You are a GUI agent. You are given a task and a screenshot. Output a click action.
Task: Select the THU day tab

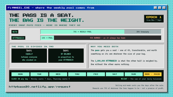pyautogui.click(x=77, y=74)
